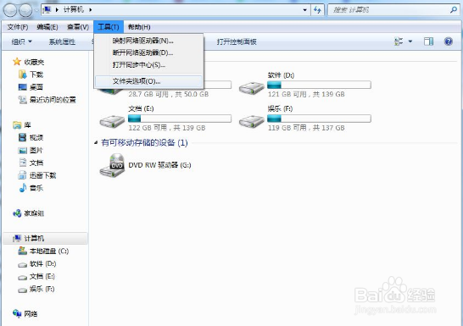The width and height of the screenshot is (463, 326).
Task: Click the 有可移动存储的设备 (1) group header
Action: [144, 142]
